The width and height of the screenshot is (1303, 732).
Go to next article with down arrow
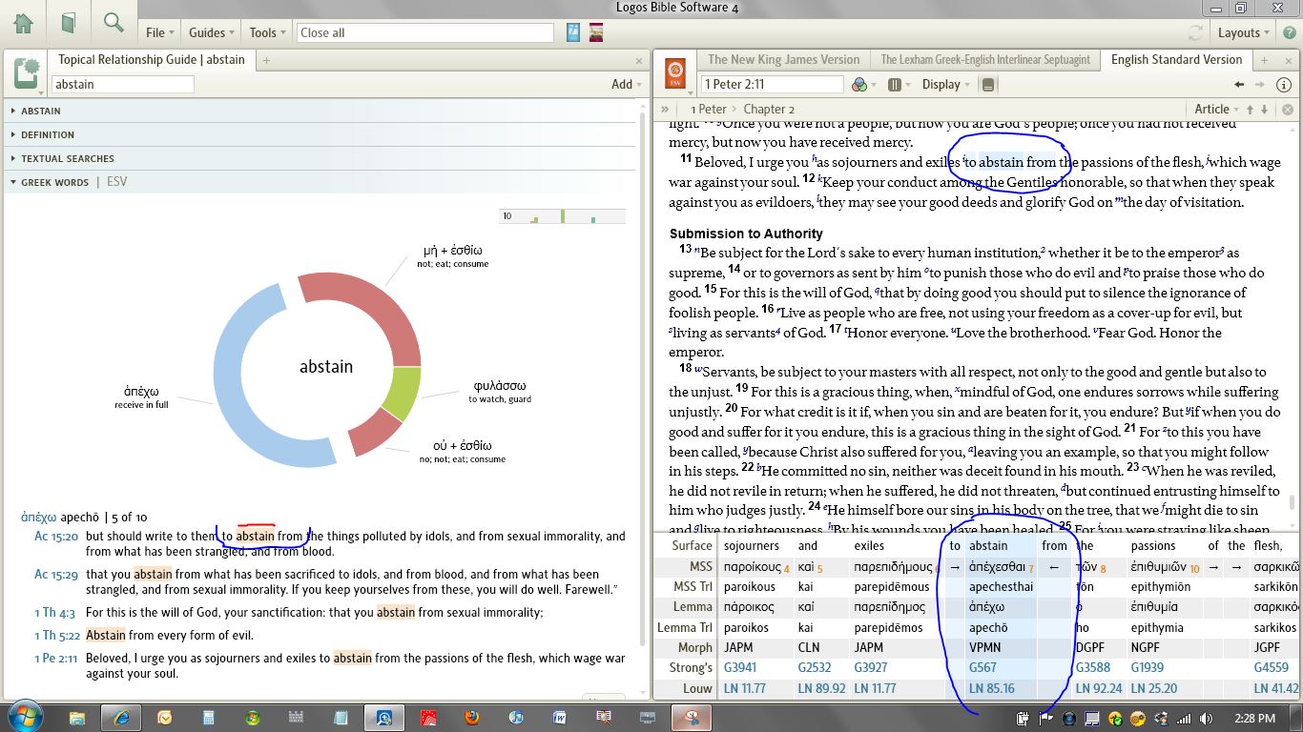click(x=1265, y=109)
